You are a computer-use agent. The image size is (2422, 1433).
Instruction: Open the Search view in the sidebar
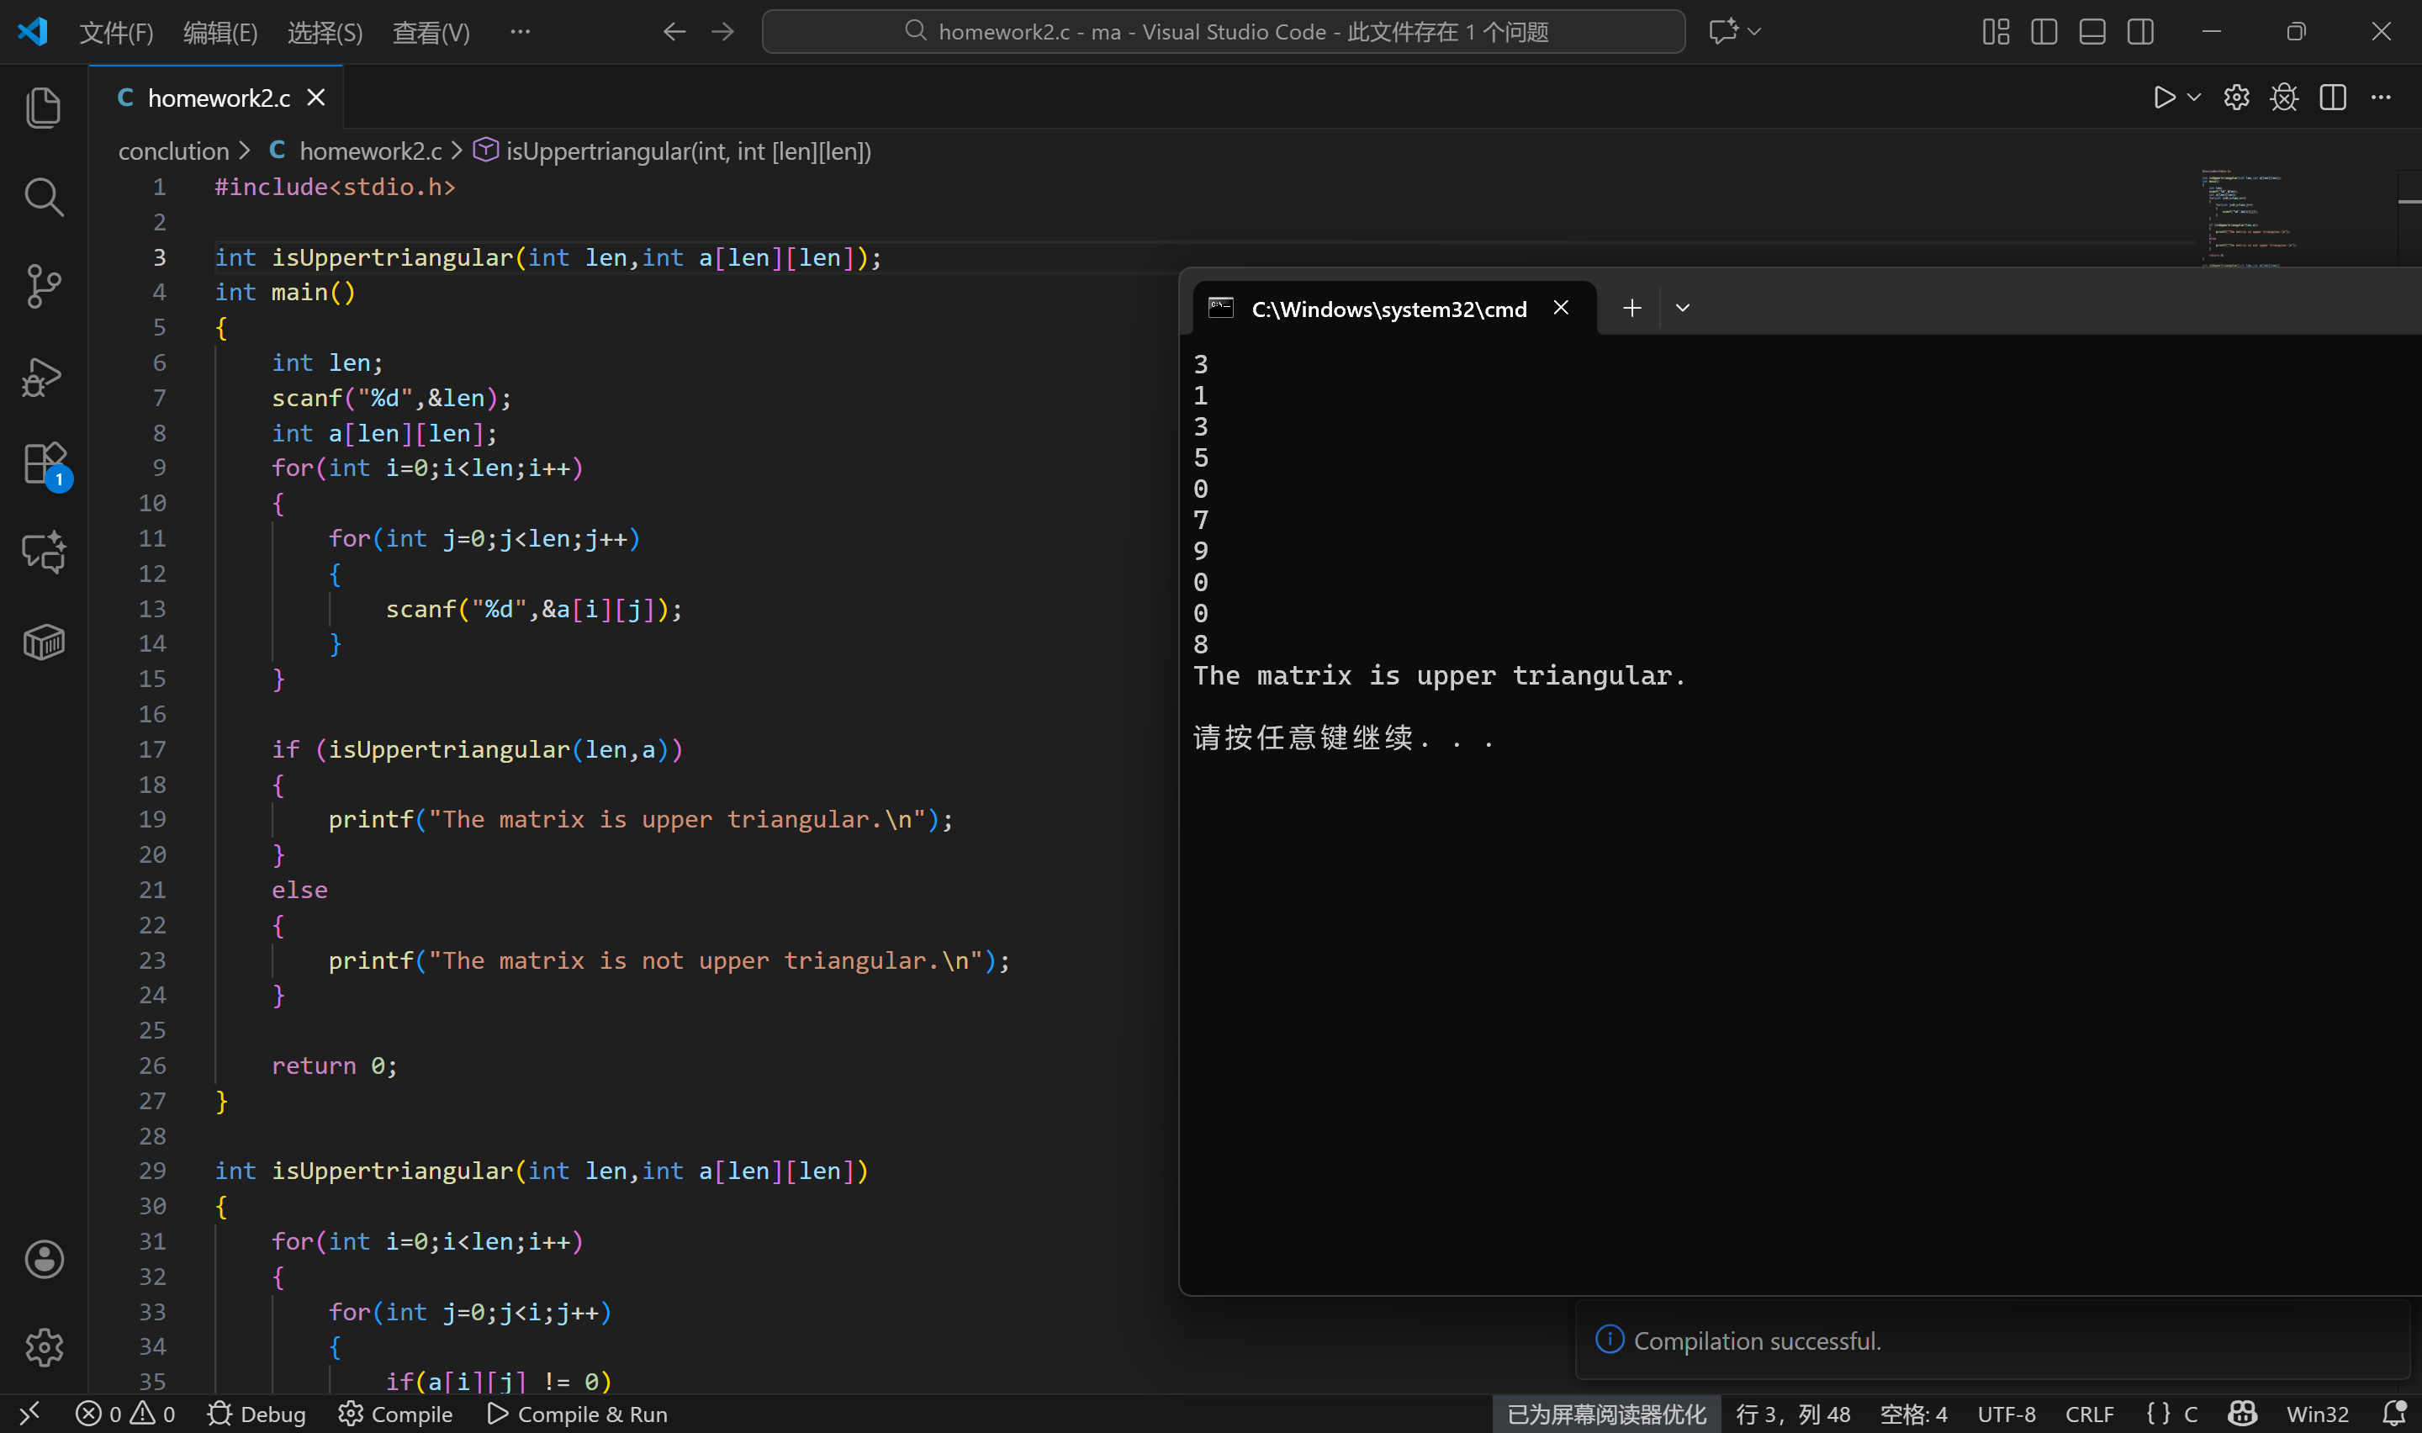coord(44,197)
